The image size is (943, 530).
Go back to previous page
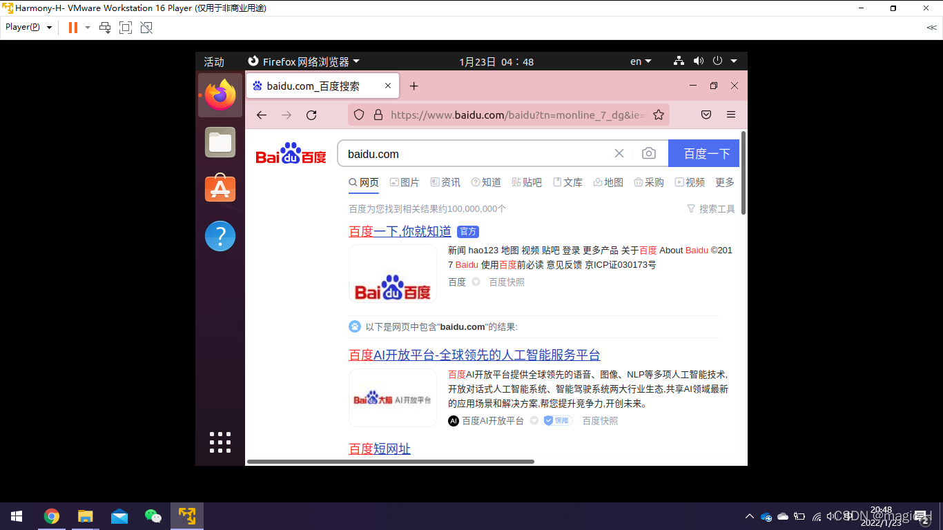(262, 115)
